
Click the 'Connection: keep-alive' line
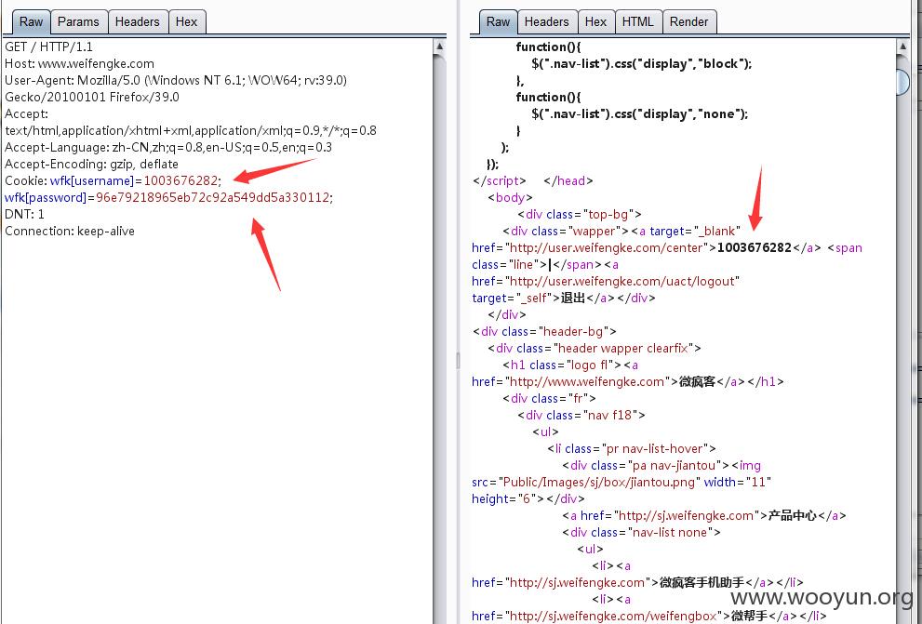click(x=70, y=231)
